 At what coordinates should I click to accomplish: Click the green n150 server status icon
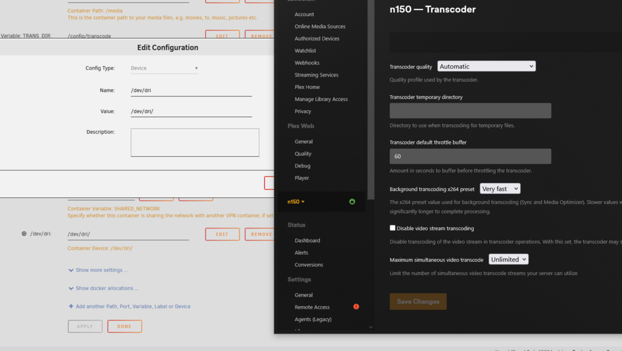(x=352, y=202)
